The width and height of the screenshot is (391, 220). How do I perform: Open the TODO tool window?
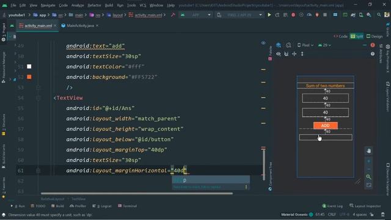pyautogui.click(x=38, y=206)
